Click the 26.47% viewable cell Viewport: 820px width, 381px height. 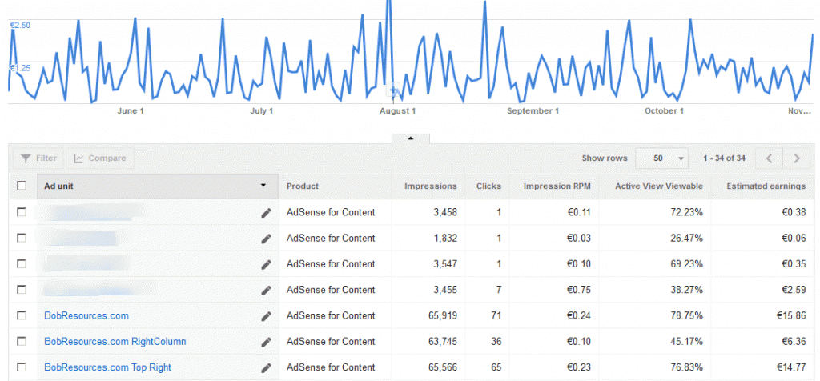tap(685, 238)
